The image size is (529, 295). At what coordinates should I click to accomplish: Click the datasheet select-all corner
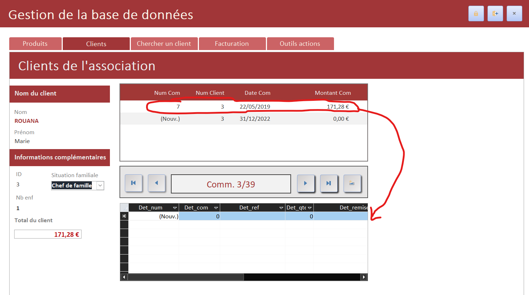click(x=124, y=208)
